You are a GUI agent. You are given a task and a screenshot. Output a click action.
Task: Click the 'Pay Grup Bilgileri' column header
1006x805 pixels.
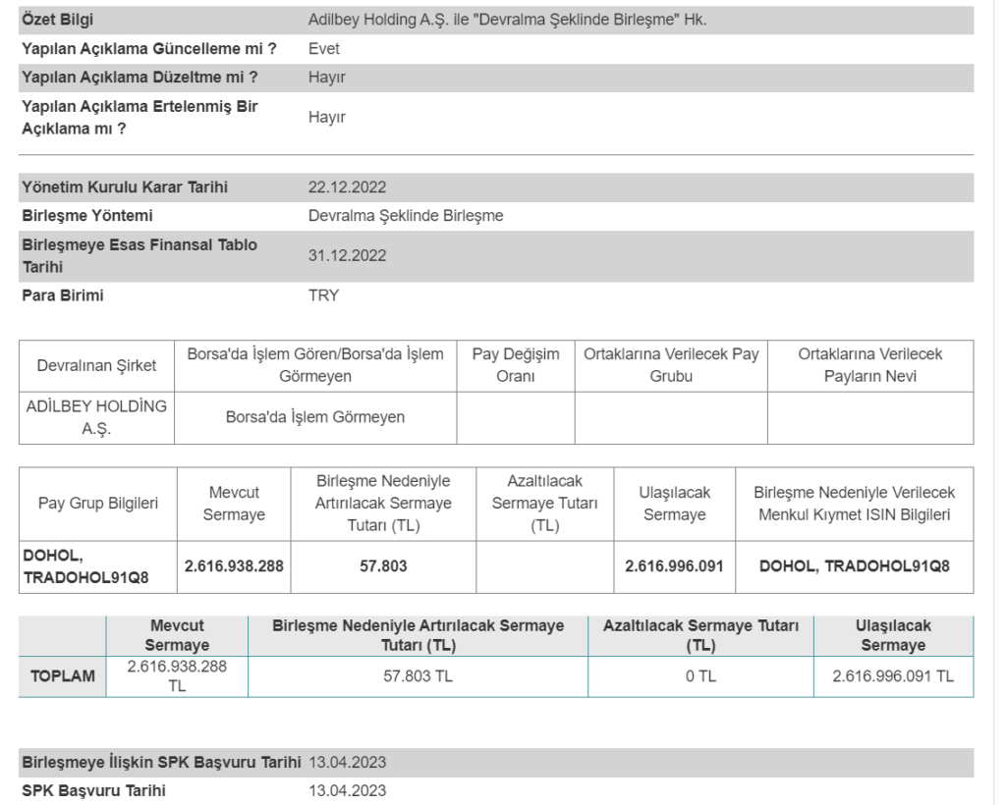(x=97, y=504)
